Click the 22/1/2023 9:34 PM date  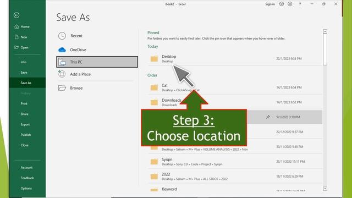(x=289, y=59)
